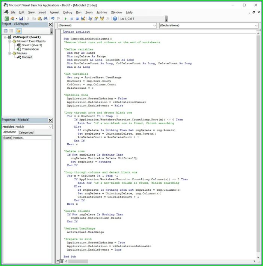Open the Tools menu
The height and width of the screenshot is (266, 263).
89,12
